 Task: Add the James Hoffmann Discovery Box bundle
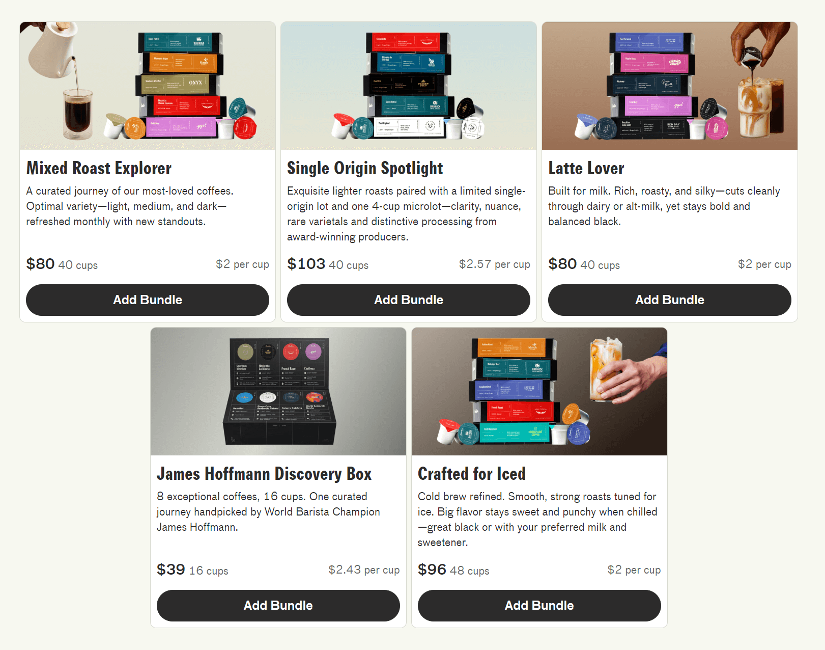pos(278,606)
